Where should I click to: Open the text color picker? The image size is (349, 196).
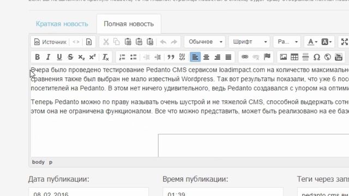pos(312,42)
